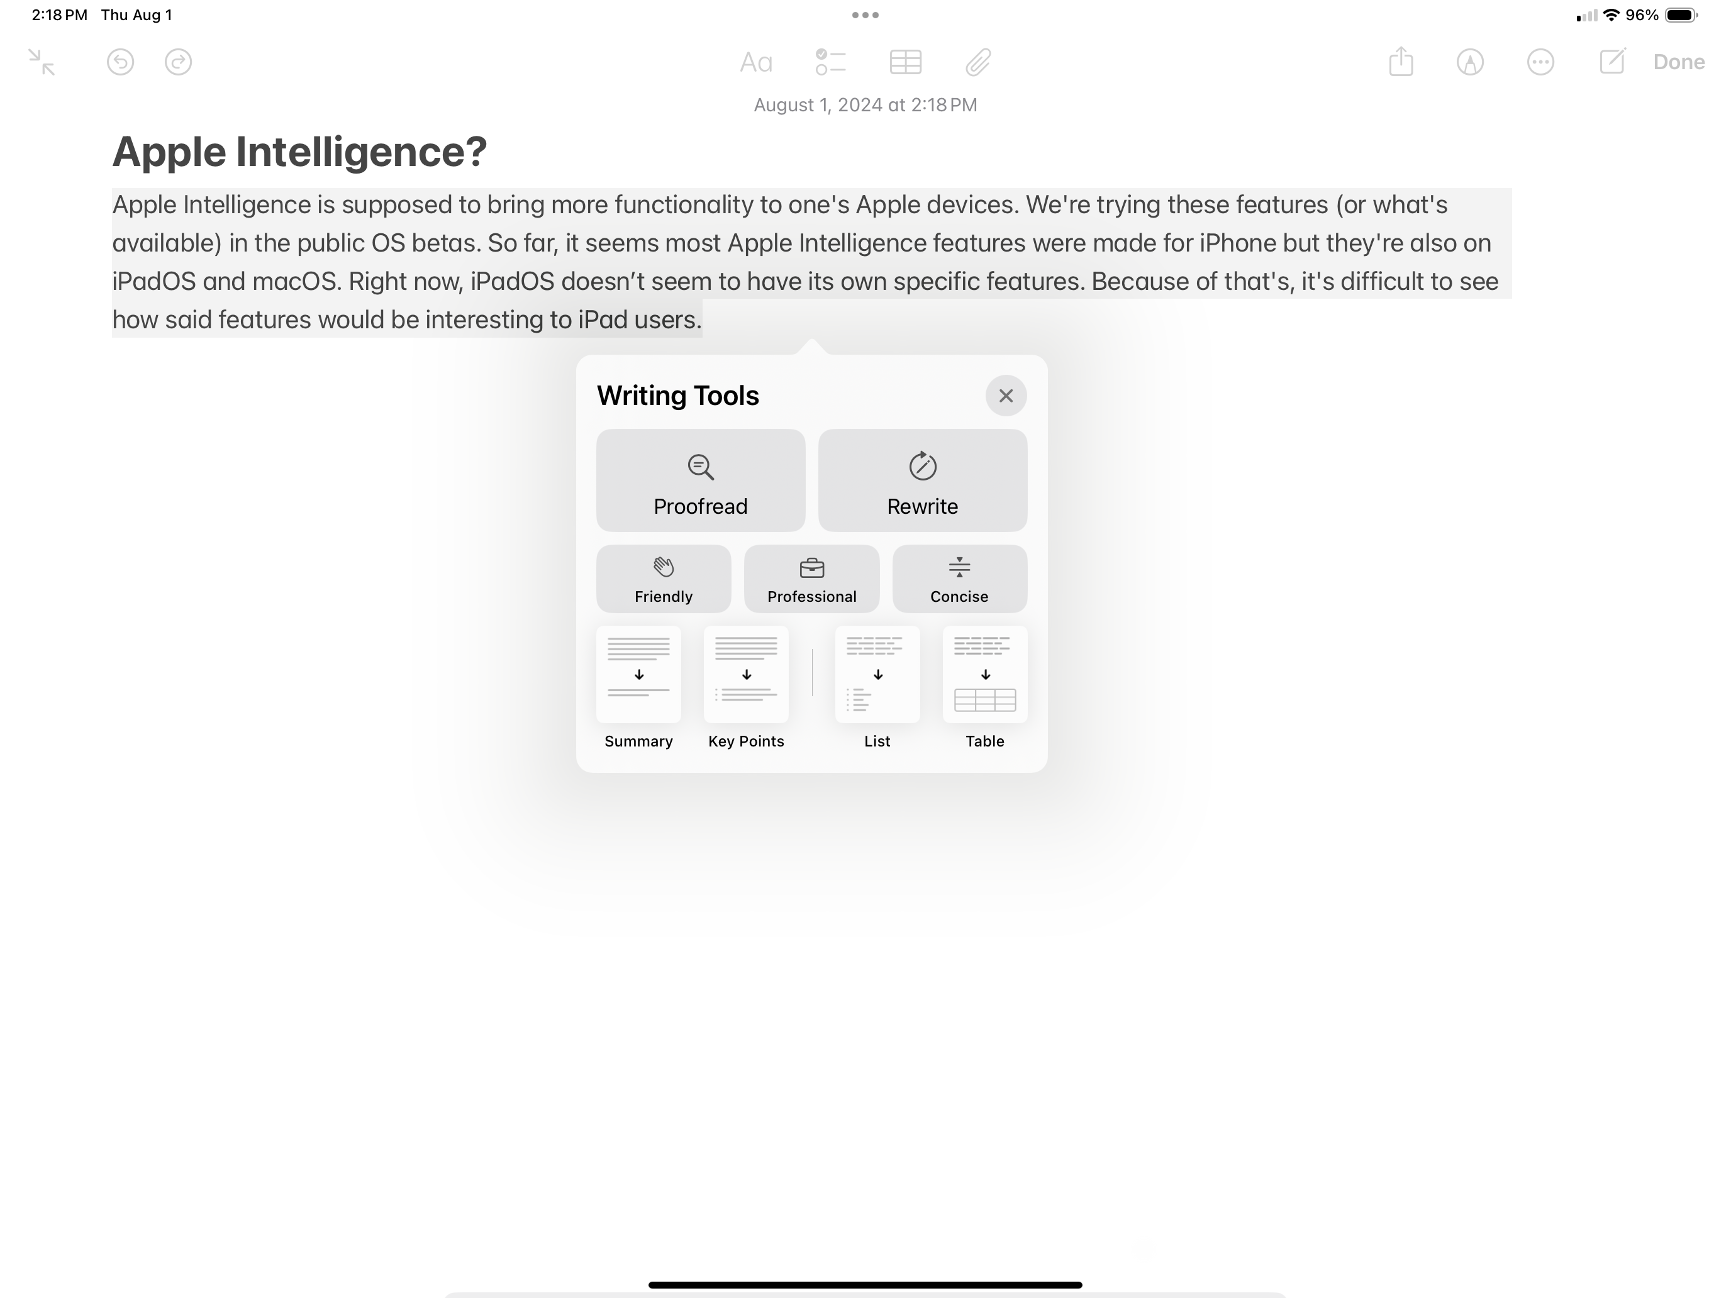Image resolution: width=1731 pixels, height=1298 pixels.
Task: Click the list formatting toolbar icon
Action: tap(828, 62)
